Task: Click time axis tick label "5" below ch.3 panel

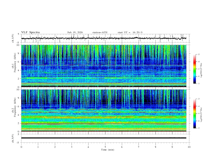Action: [105, 147]
